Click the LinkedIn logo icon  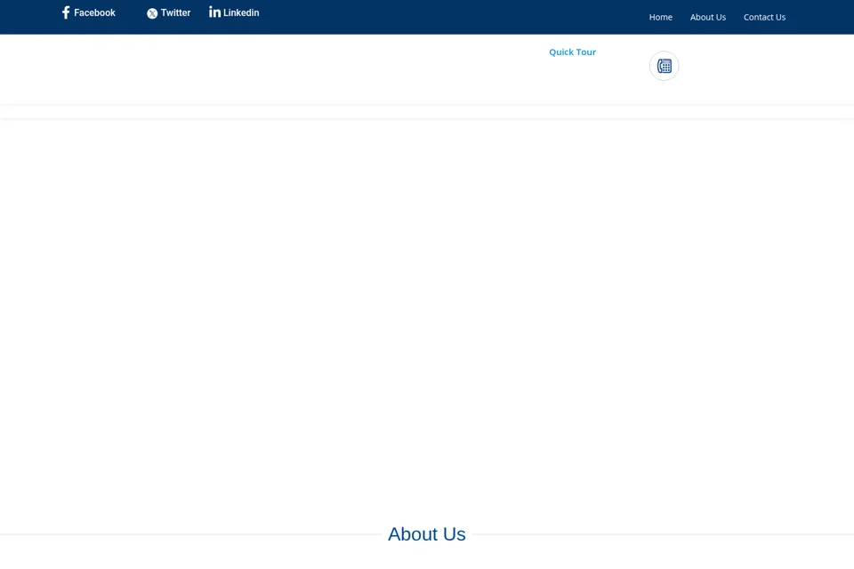(214, 12)
